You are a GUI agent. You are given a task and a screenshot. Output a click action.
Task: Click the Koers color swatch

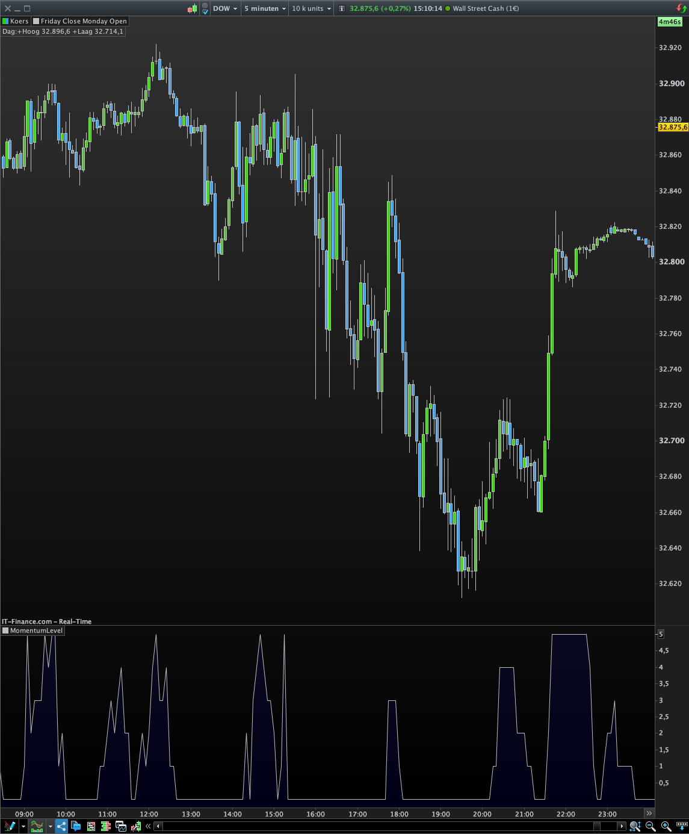(x=5, y=21)
